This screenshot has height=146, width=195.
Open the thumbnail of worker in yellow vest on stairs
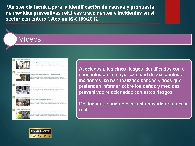(23, 77)
